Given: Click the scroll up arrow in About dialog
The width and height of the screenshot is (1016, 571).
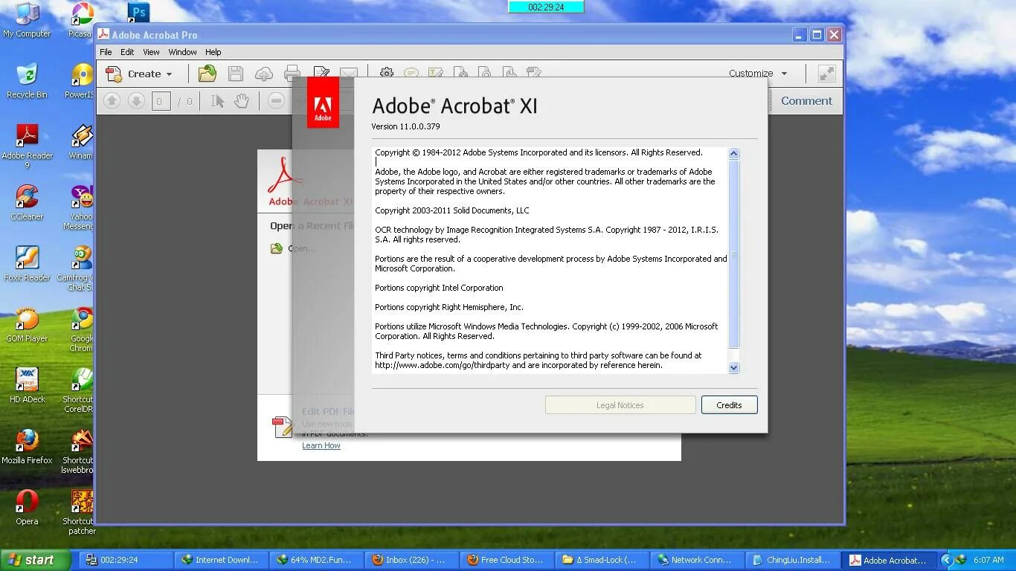Looking at the screenshot, I should tap(733, 153).
